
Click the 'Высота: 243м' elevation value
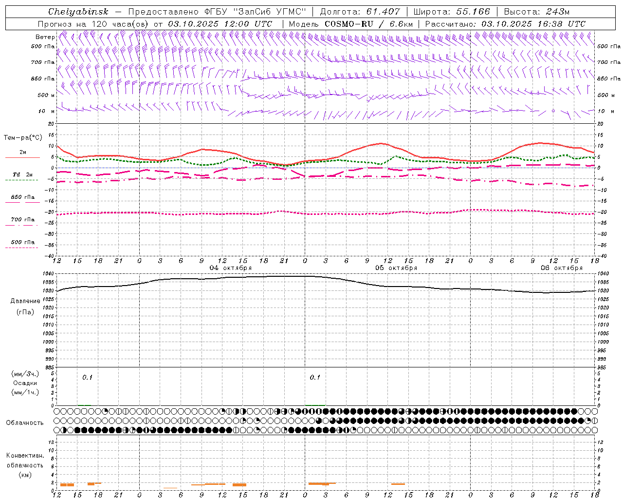point(536,12)
